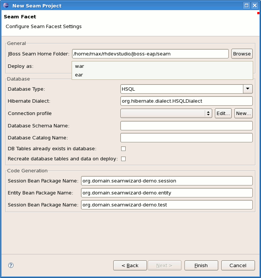Tick DB Tables already exists in database checkbox
Image resolution: width=261 pixels, height=278 pixels.
(123, 149)
